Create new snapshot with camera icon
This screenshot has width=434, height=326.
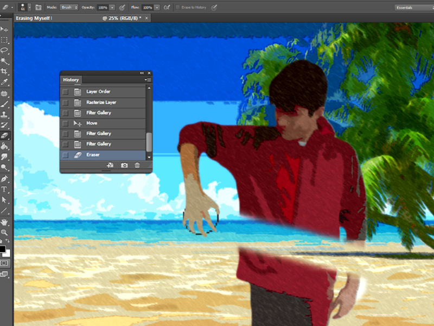click(124, 165)
